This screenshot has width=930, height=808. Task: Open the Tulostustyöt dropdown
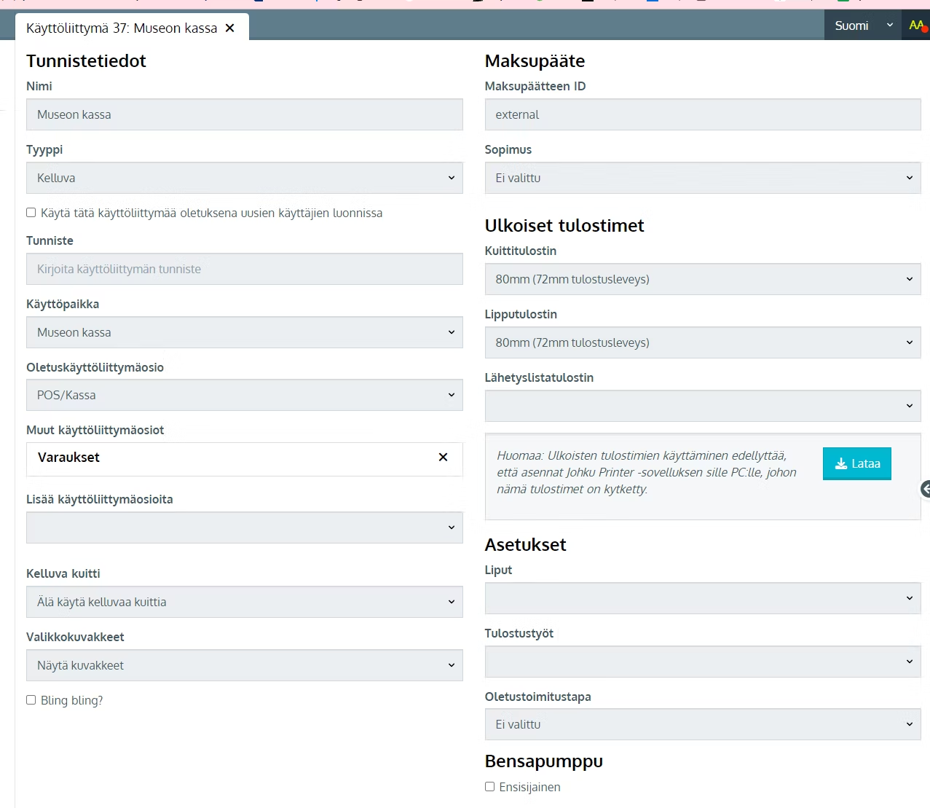click(x=703, y=662)
